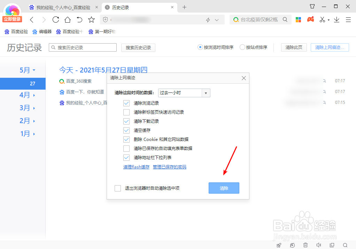Viewport: 356px width, 249px height.
Task: Mute page sound via the speaker icon
Action: click(x=319, y=245)
